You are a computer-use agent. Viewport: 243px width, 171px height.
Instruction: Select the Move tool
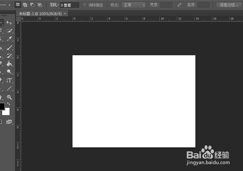[x=9, y=23]
